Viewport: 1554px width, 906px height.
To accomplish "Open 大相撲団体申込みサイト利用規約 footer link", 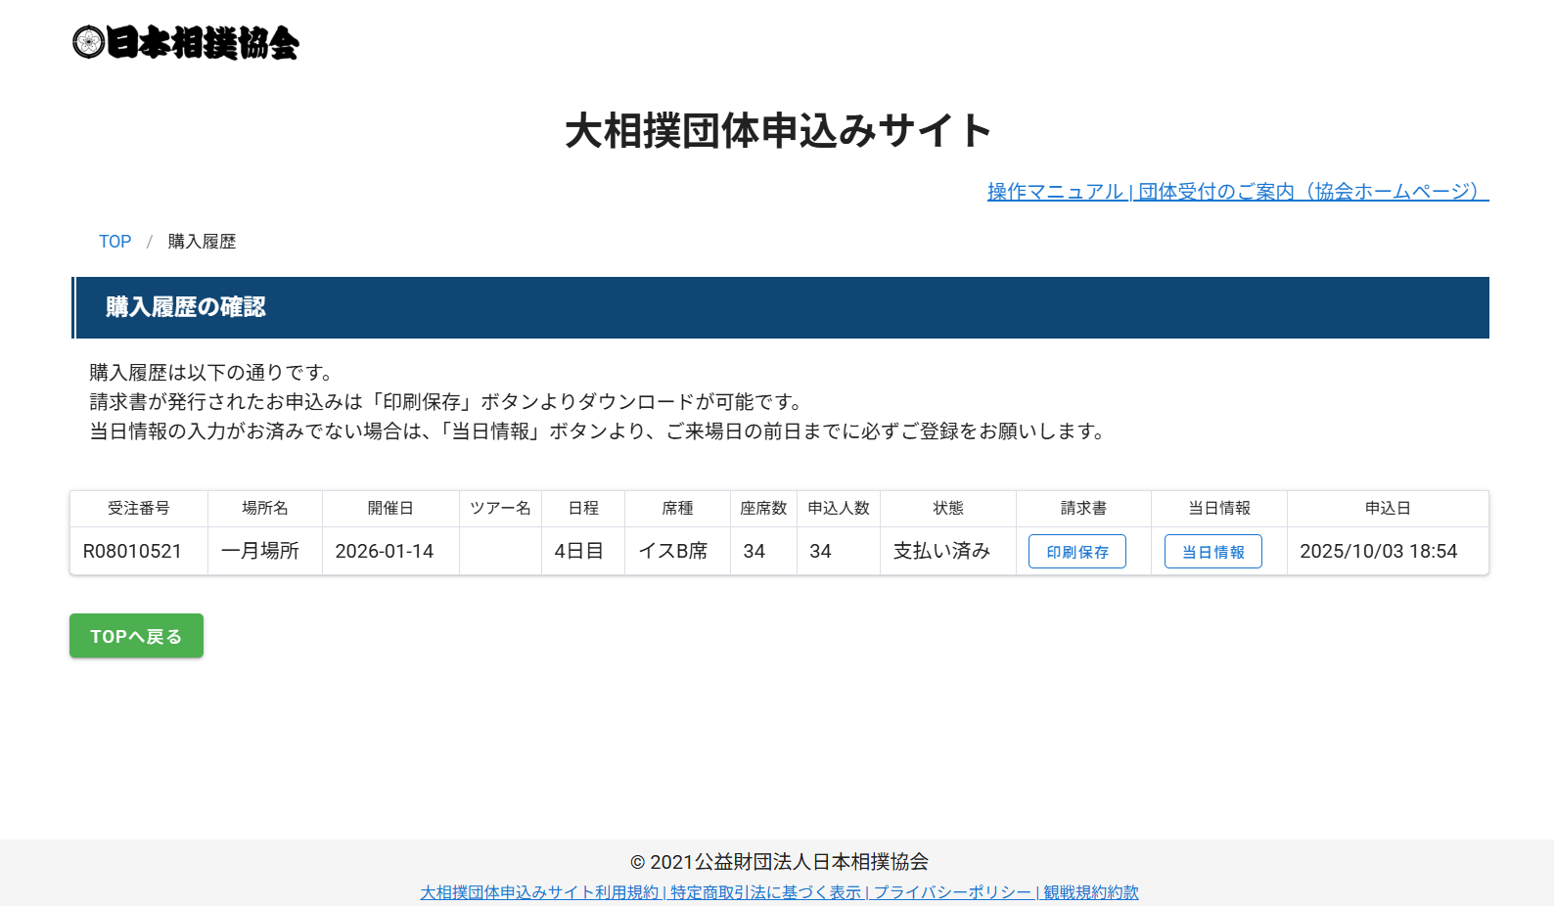I will click(539, 892).
